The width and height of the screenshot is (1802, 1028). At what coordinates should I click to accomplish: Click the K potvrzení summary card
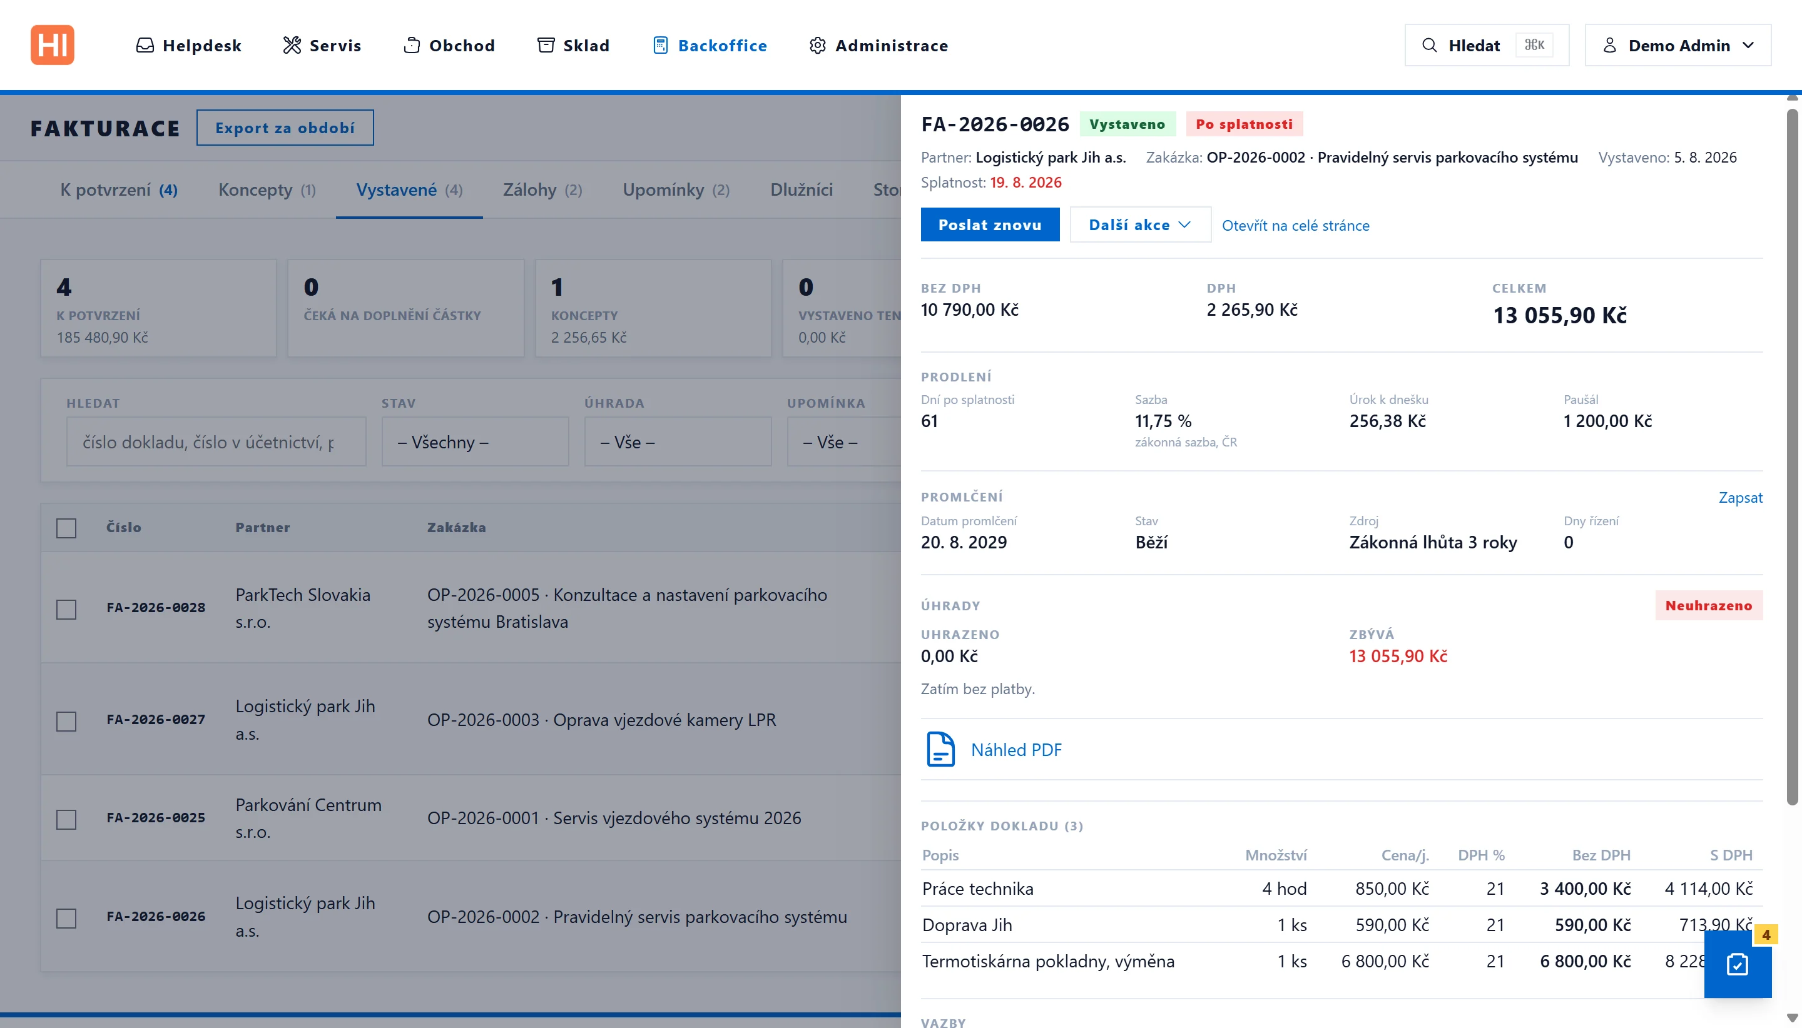pyautogui.click(x=158, y=308)
